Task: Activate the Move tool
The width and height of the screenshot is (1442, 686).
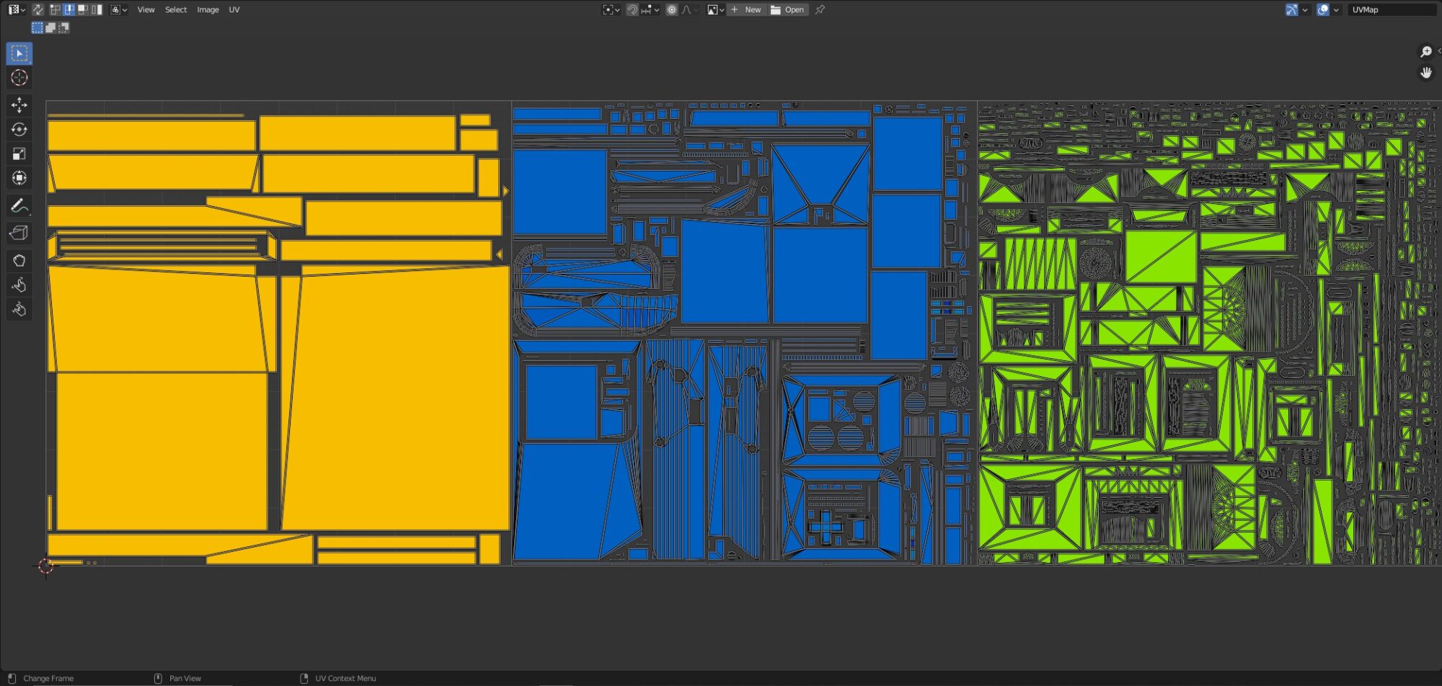Action: tap(19, 105)
